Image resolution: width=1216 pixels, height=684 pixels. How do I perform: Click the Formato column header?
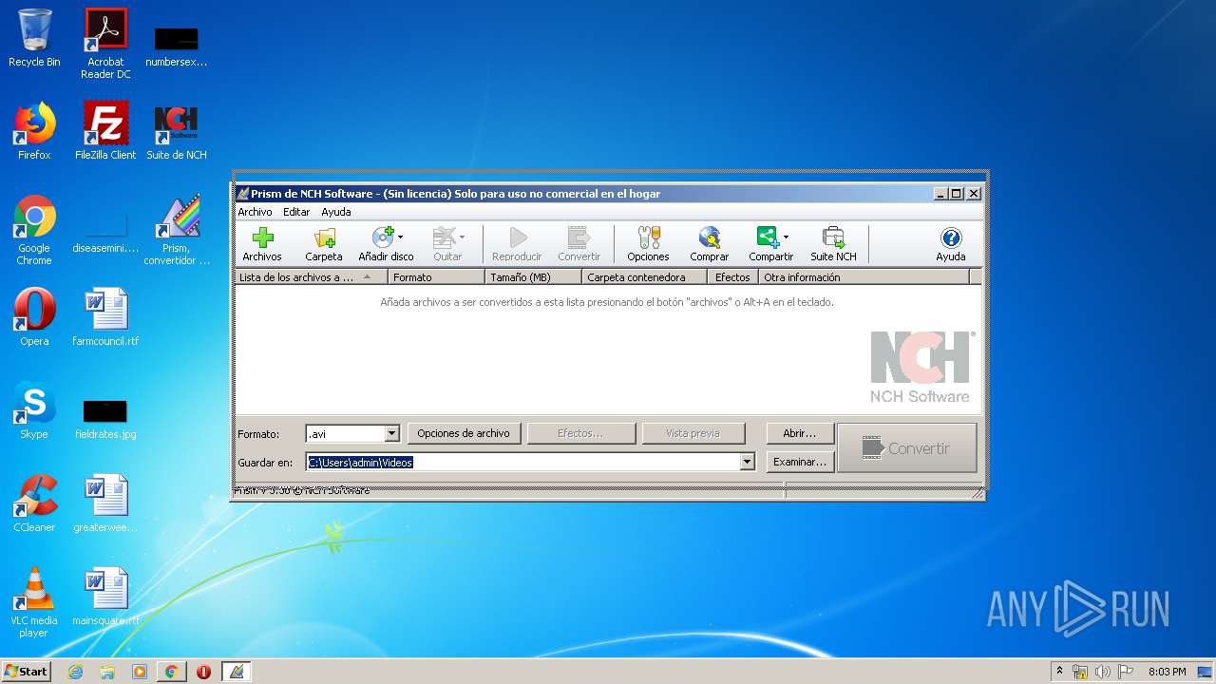point(436,277)
